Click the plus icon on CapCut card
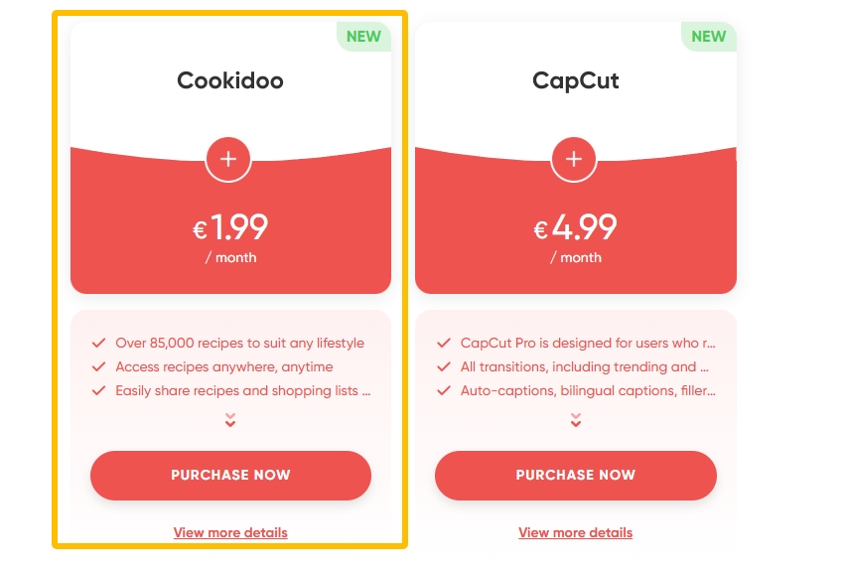The image size is (845, 570). tap(573, 159)
